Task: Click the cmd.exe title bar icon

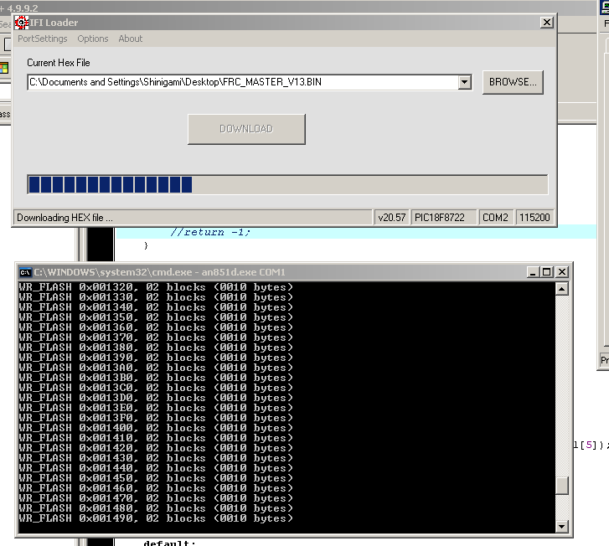Action: tap(25, 272)
